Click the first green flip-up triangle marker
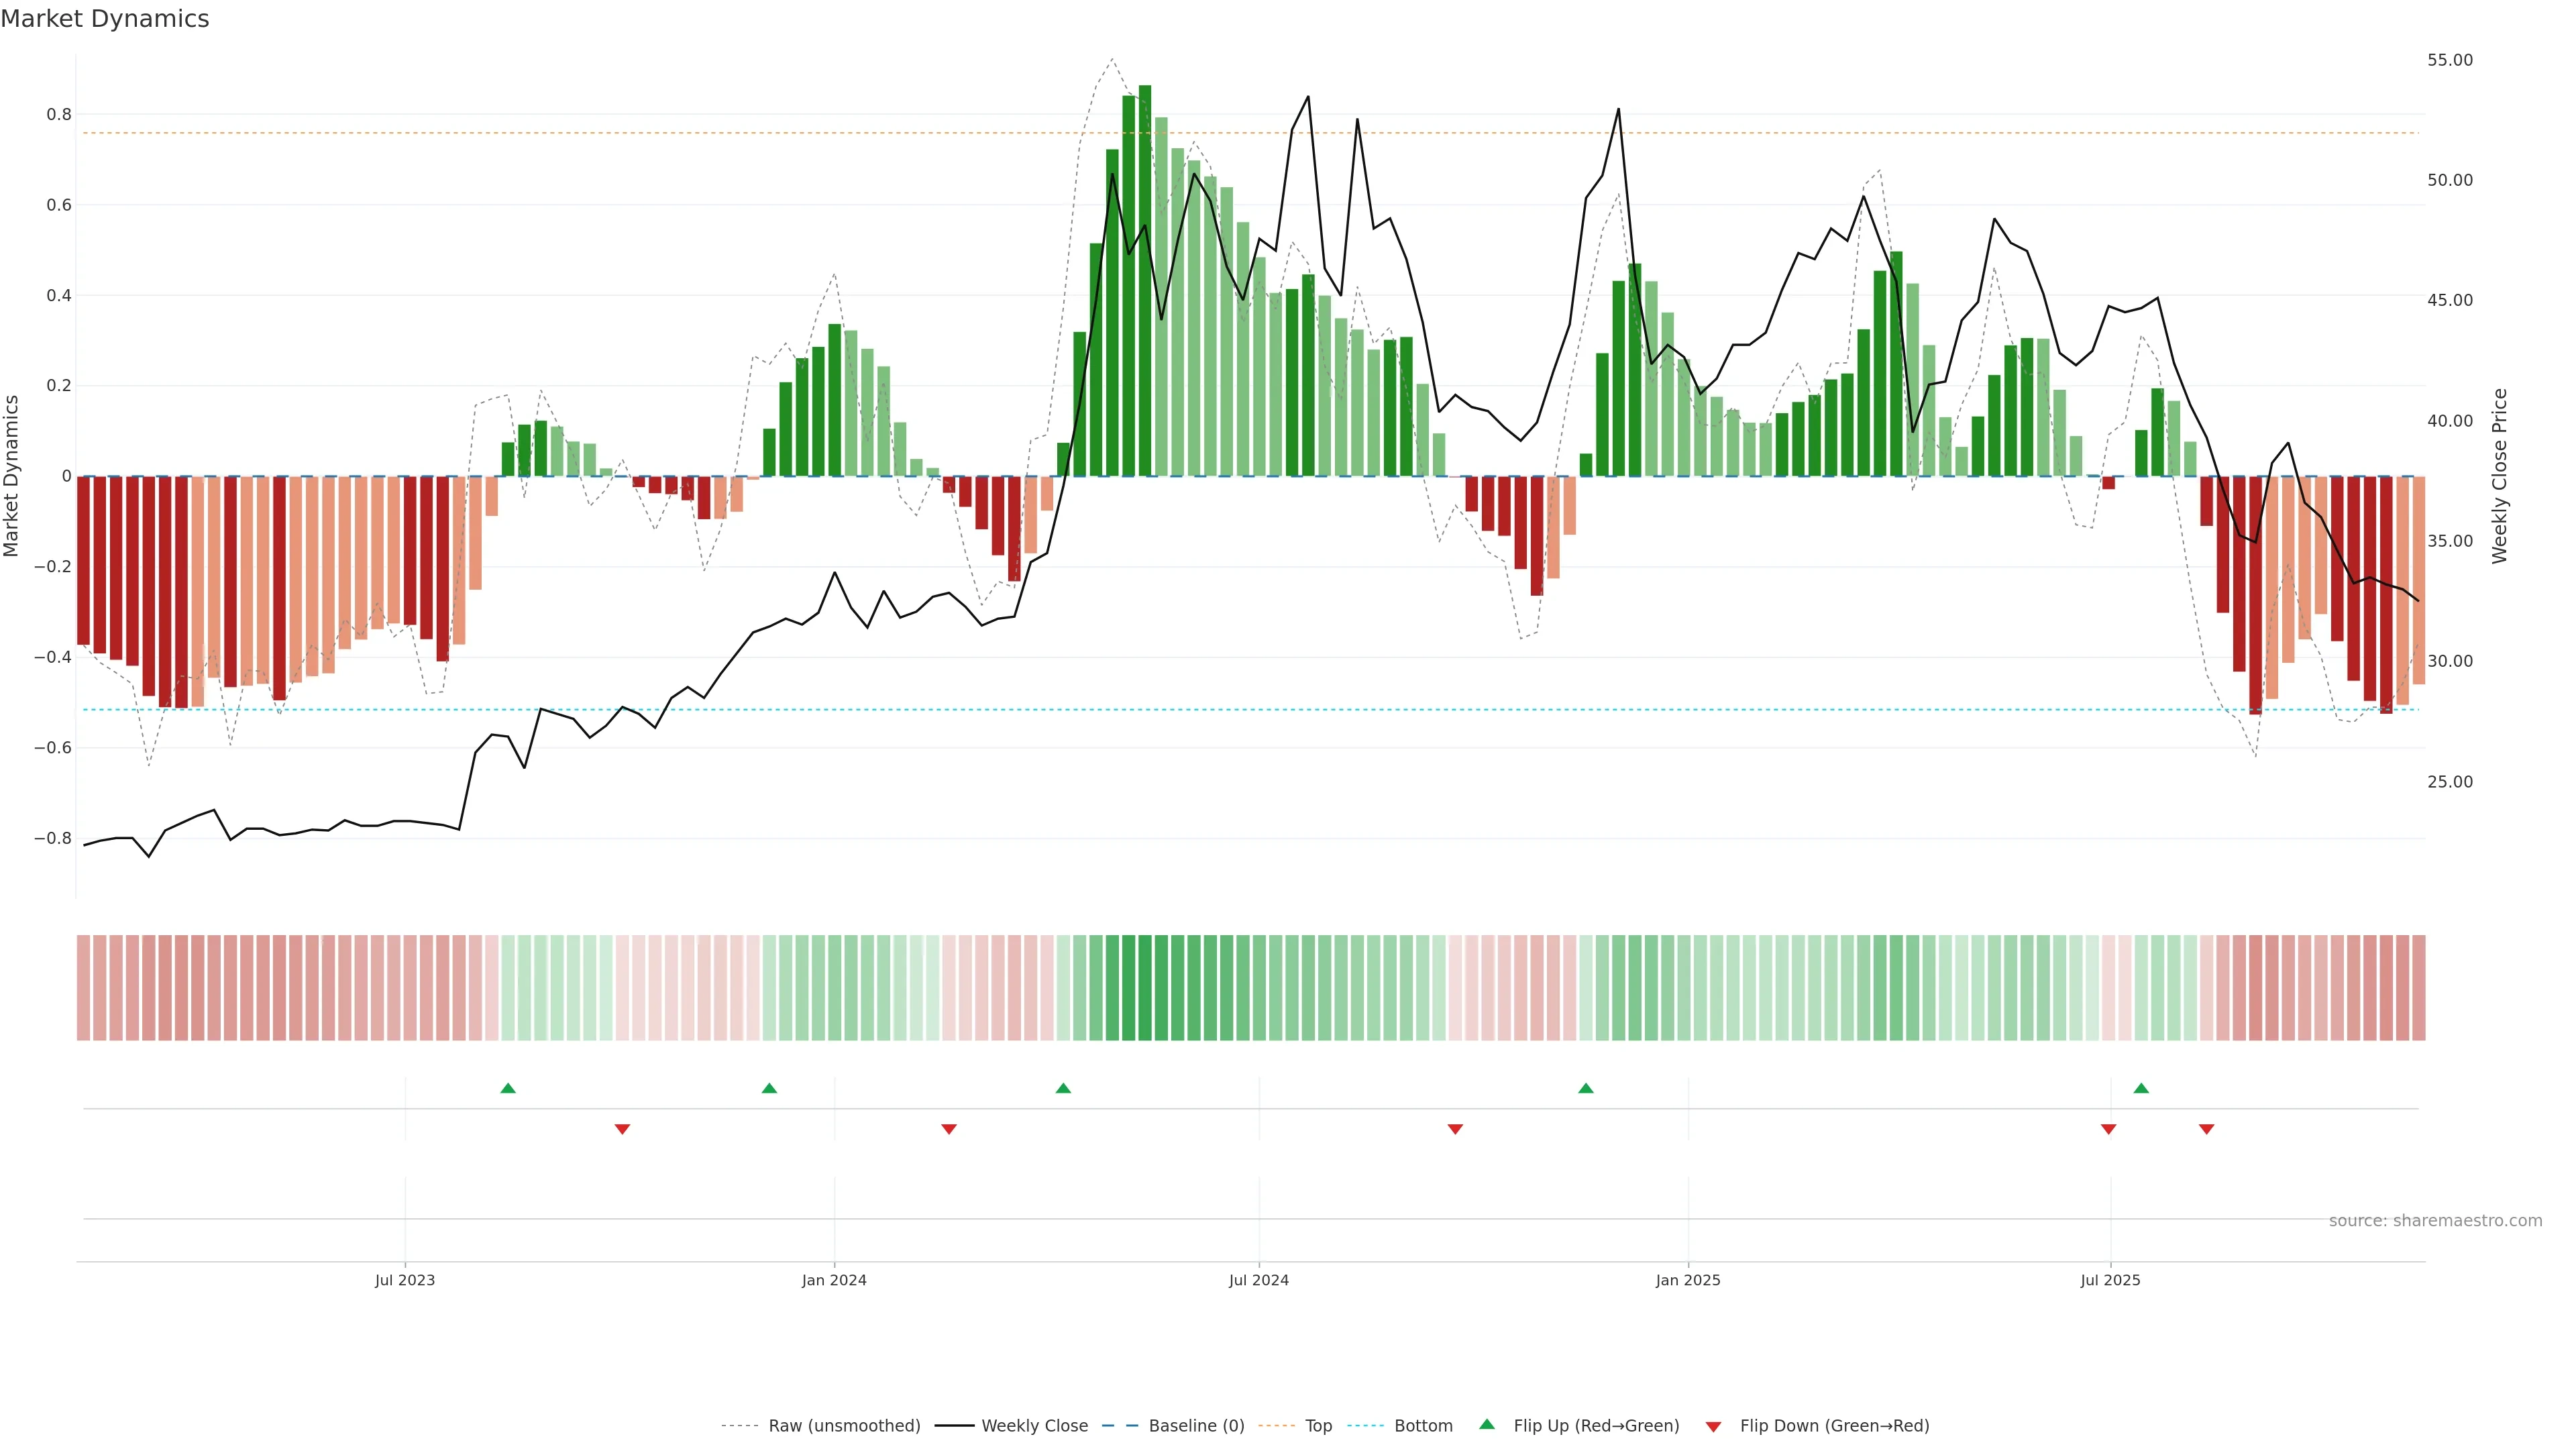 [x=508, y=1088]
